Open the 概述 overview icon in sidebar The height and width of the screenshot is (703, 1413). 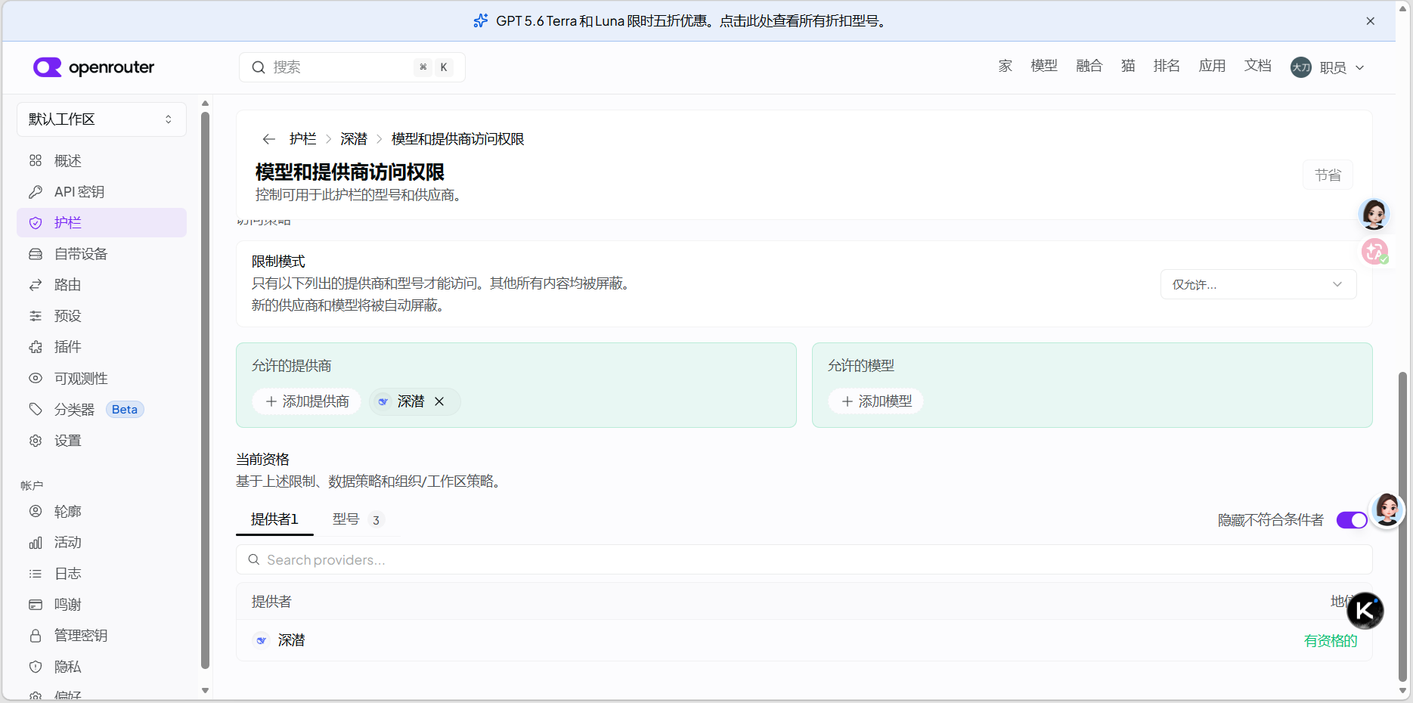tap(36, 160)
